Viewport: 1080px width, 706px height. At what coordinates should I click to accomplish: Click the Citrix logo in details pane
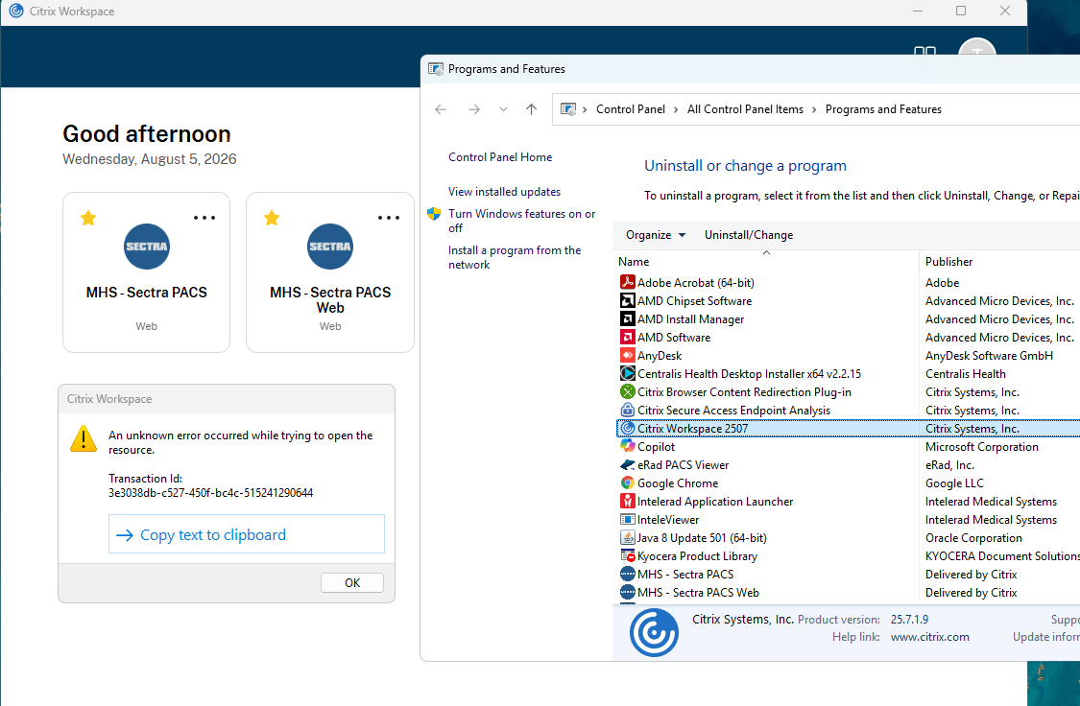point(654,632)
